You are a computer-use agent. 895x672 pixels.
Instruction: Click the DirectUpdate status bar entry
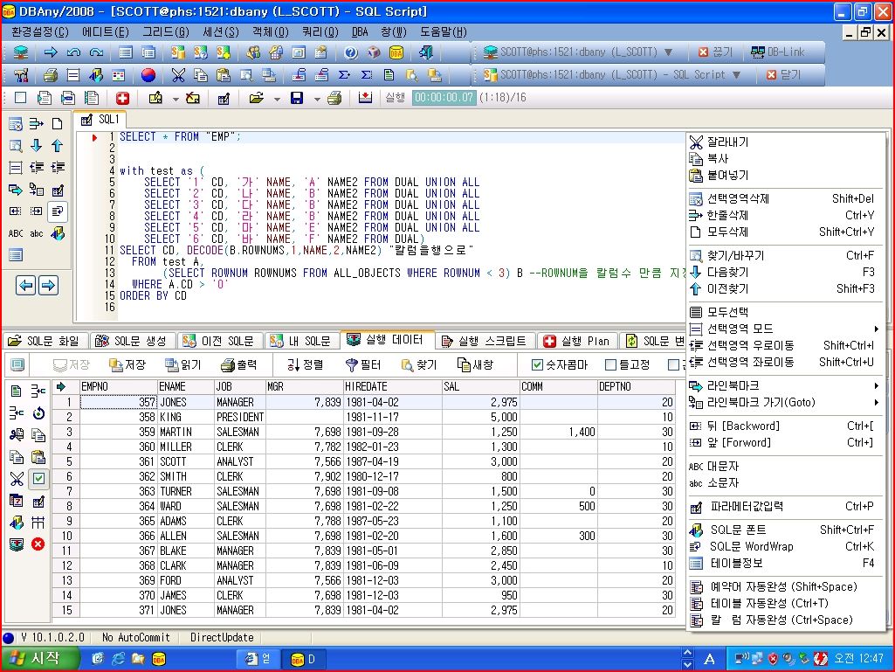pyautogui.click(x=222, y=638)
